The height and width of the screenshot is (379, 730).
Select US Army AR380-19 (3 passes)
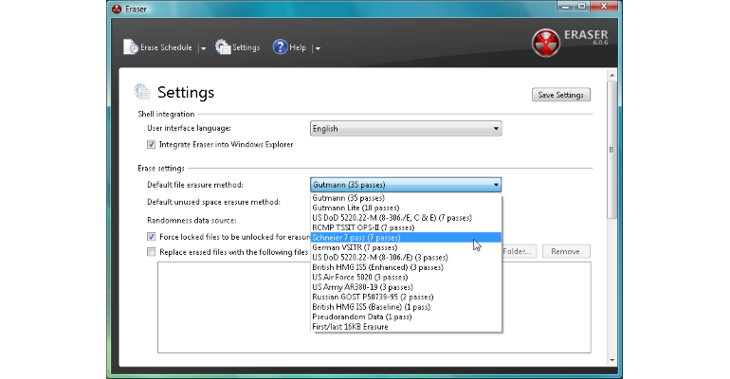point(406,287)
